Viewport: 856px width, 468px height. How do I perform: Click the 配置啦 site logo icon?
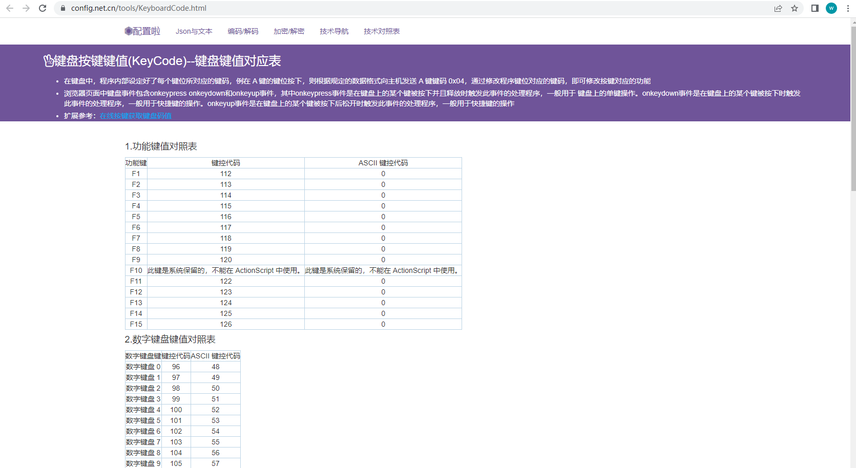click(x=128, y=31)
